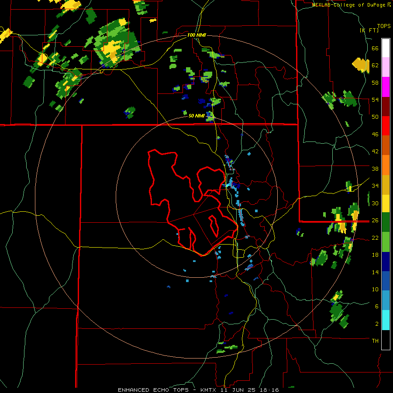The height and width of the screenshot is (393, 393).
Task: Click the TH threshold label in legend
Action: click(375, 341)
